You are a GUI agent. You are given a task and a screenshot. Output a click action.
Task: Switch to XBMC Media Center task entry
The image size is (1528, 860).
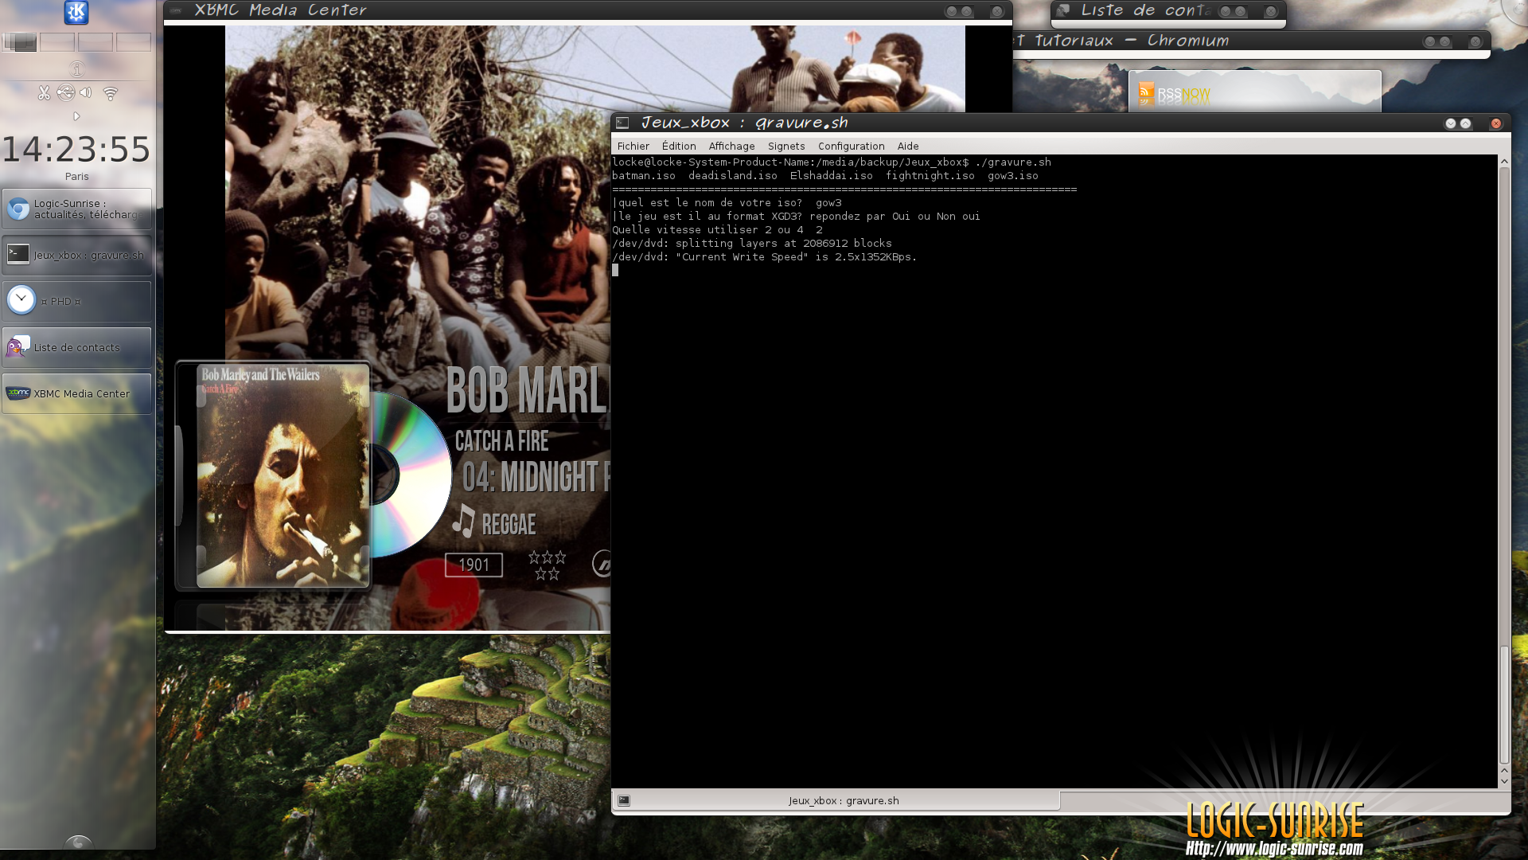click(x=76, y=393)
